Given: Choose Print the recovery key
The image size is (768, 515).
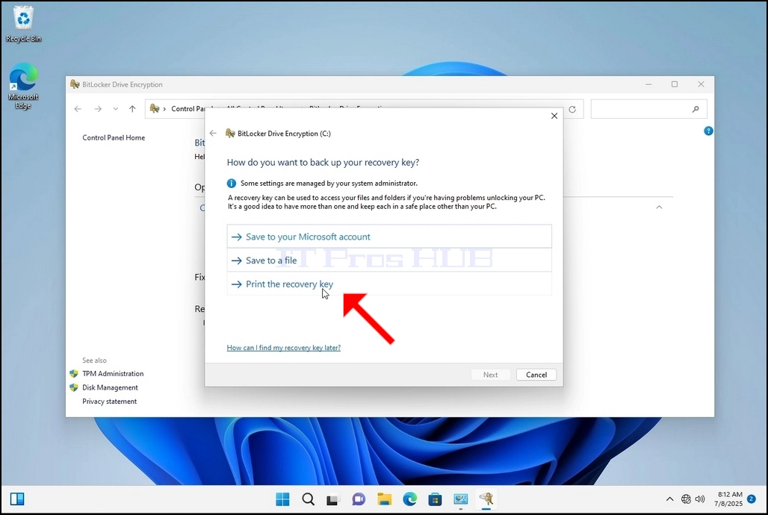Looking at the screenshot, I should [x=389, y=284].
